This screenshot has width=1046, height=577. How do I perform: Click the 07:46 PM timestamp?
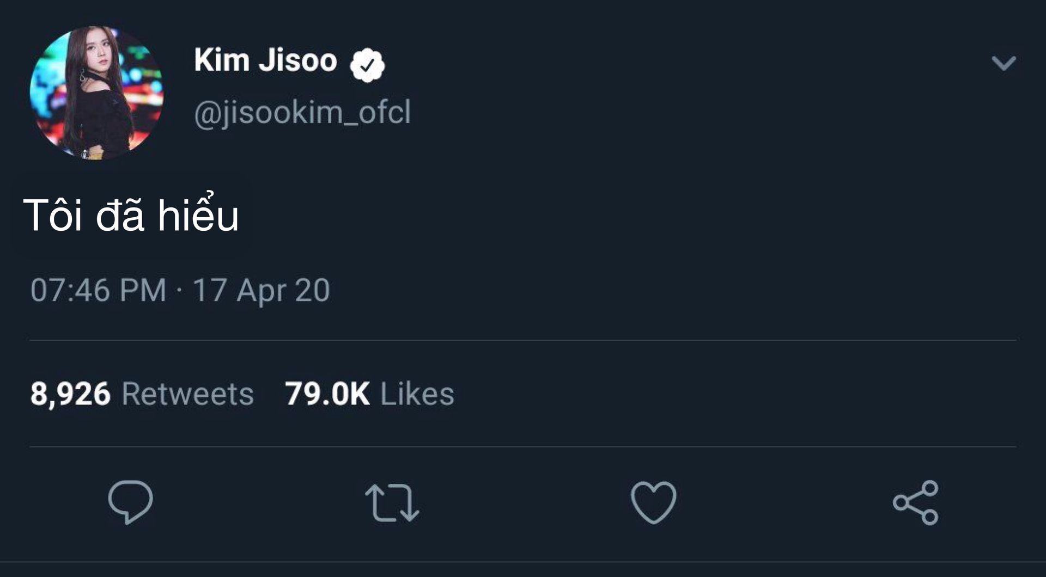point(98,290)
